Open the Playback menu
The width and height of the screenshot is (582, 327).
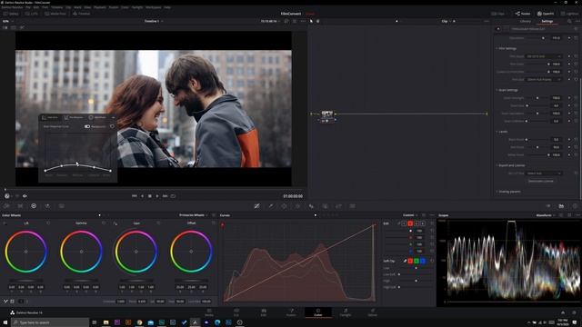100,7
